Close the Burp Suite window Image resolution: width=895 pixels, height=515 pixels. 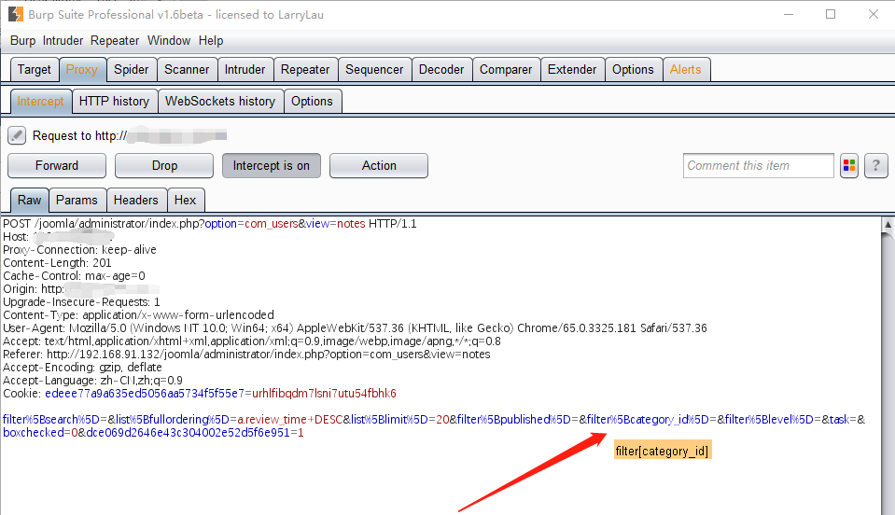(874, 14)
